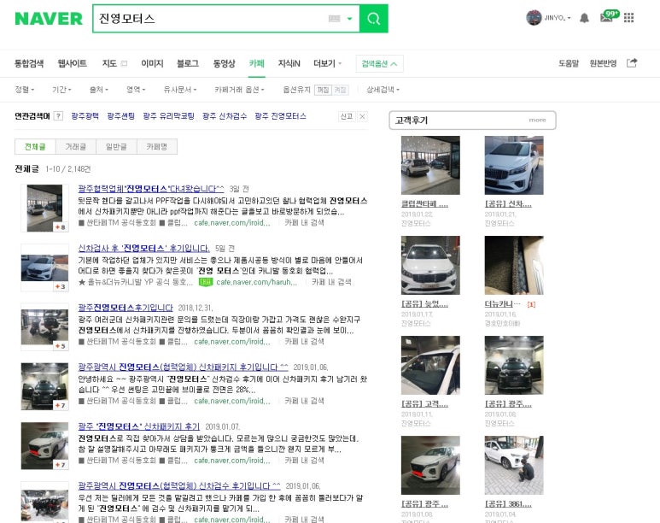Open the 카페거래 옵션 dropdown
Screen dimensions: 660x523
[x=240, y=90]
